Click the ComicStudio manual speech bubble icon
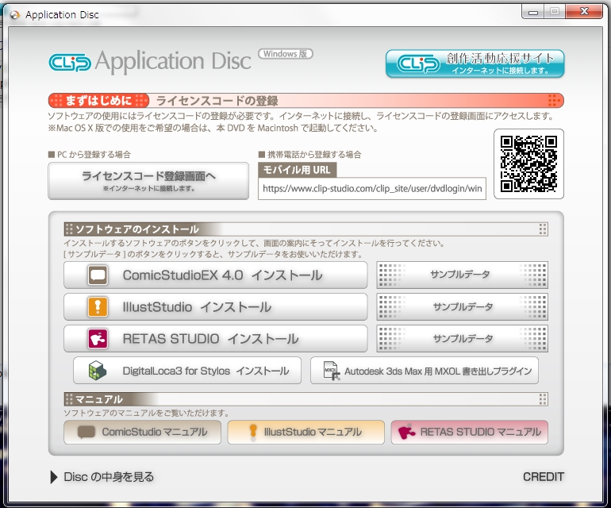This screenshot has width=611, height=508. click(x=86, y=433)
